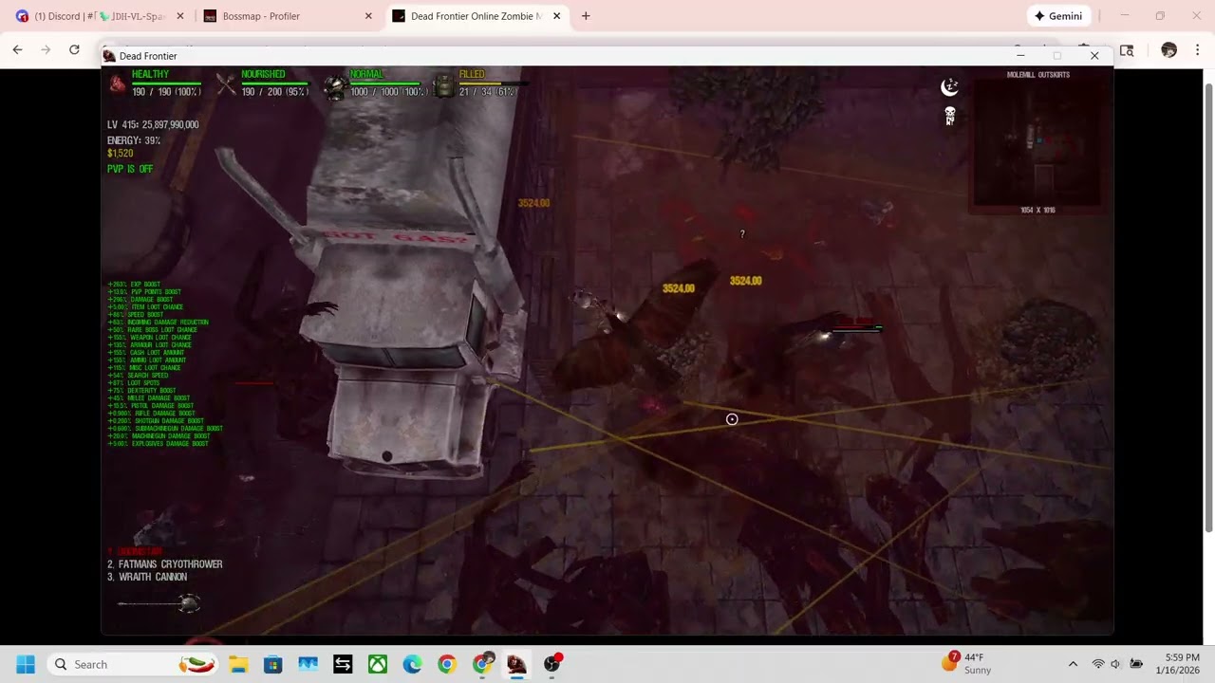Open Microsoft Edge from taskbar
This screenshot has width=1215, height=683.
(412, 664)
